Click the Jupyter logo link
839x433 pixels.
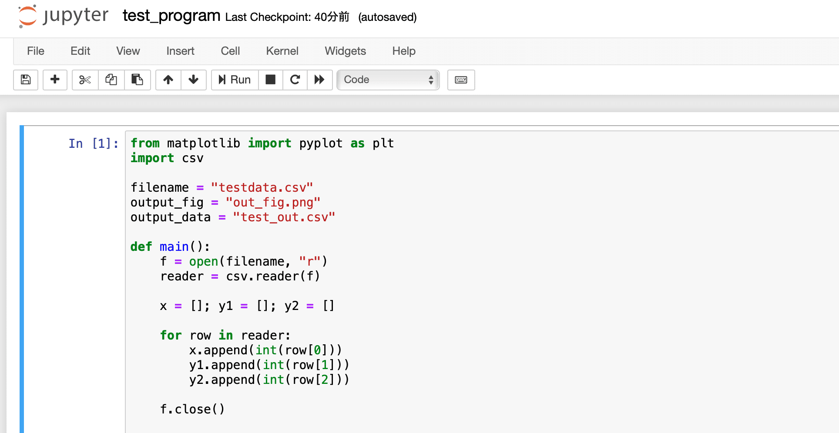point(64,17)
